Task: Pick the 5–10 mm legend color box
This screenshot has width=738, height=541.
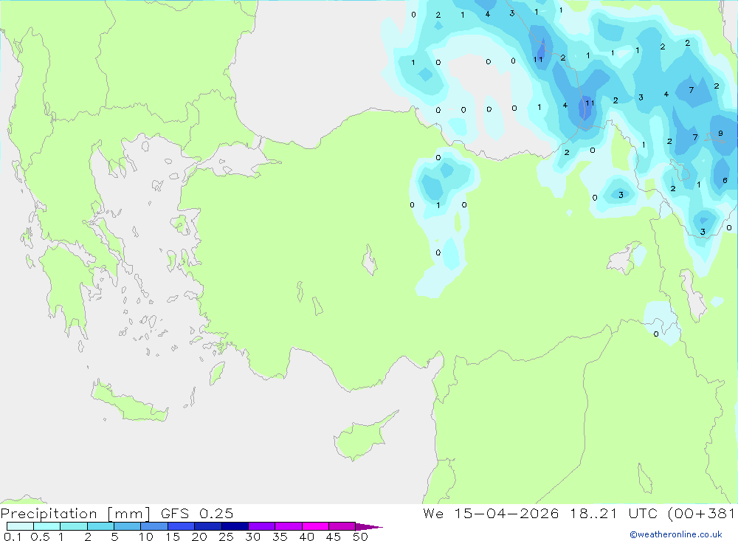Action: [127, 526]
